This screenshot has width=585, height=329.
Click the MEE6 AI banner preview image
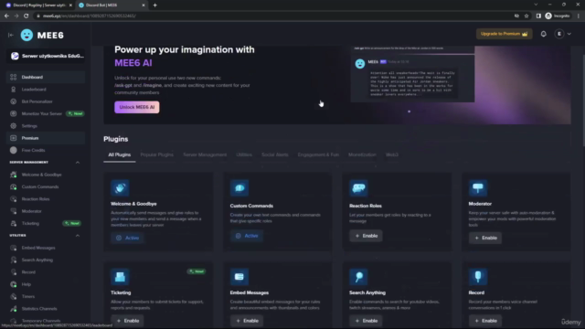[412, 74]
